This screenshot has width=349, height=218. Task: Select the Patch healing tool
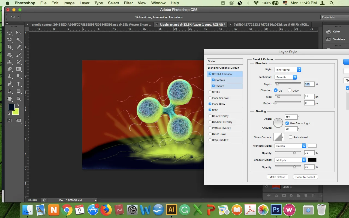(x=10, y=55)
